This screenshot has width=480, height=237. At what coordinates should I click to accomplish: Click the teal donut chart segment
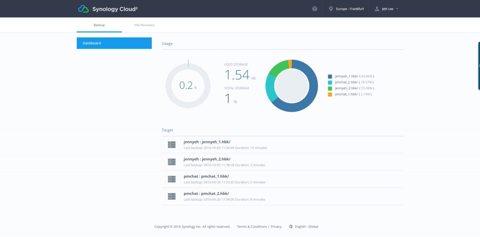(270, 88)
